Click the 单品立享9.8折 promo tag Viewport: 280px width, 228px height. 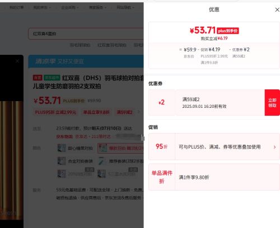click(96, 112)
